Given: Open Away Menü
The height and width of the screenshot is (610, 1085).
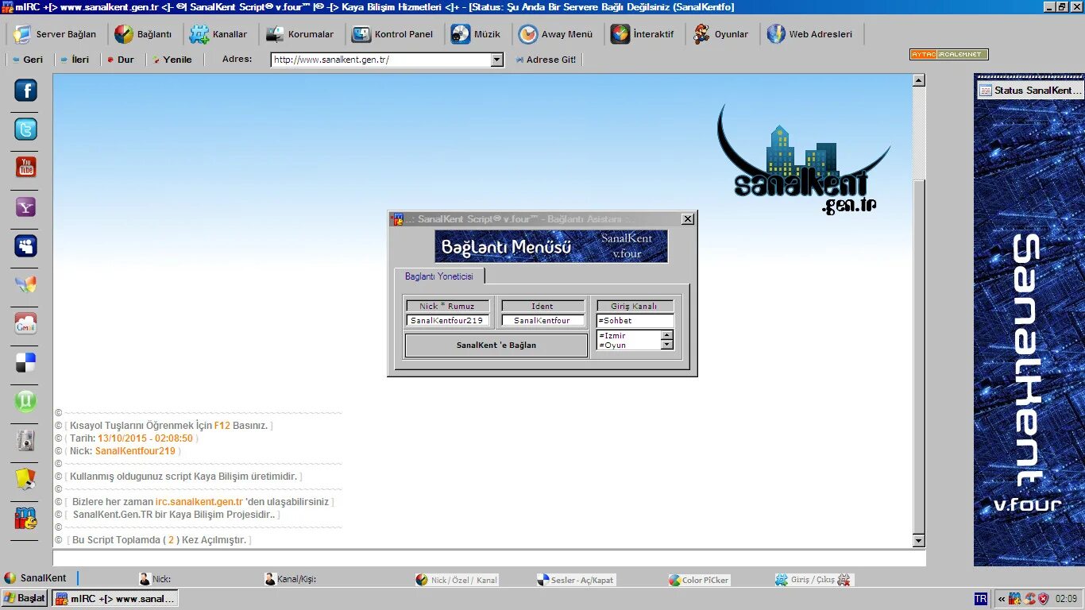Looking at the screenshot, I should pyautogui.click(x=556, y=34).
